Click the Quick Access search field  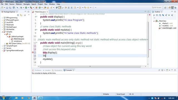click(157, 7)
